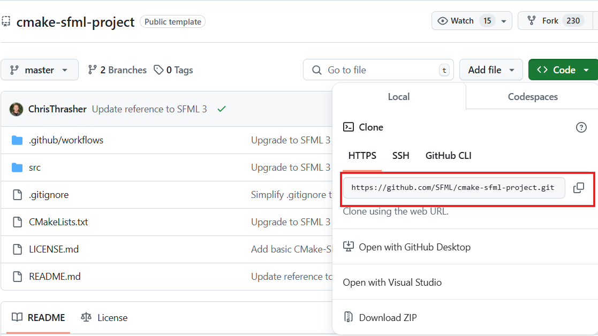Open 'Add basic CMake-S' commit for LICENSE.md
Screen dimensions: 598x336
291,249
